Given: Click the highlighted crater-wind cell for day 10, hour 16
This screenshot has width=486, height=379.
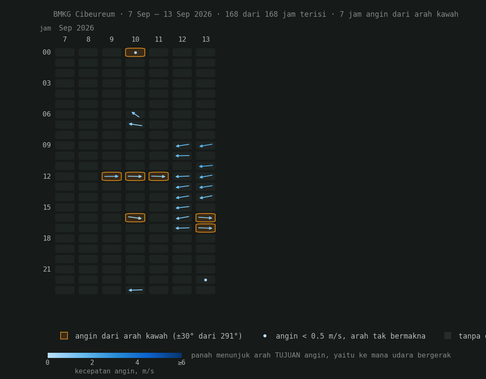Looking at the screenshot, I should click(x=135, y=218).
